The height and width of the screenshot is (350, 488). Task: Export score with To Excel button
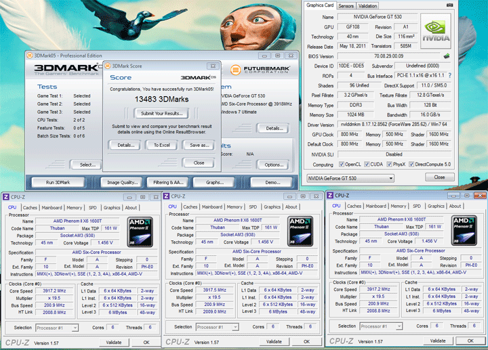[162, 145]
